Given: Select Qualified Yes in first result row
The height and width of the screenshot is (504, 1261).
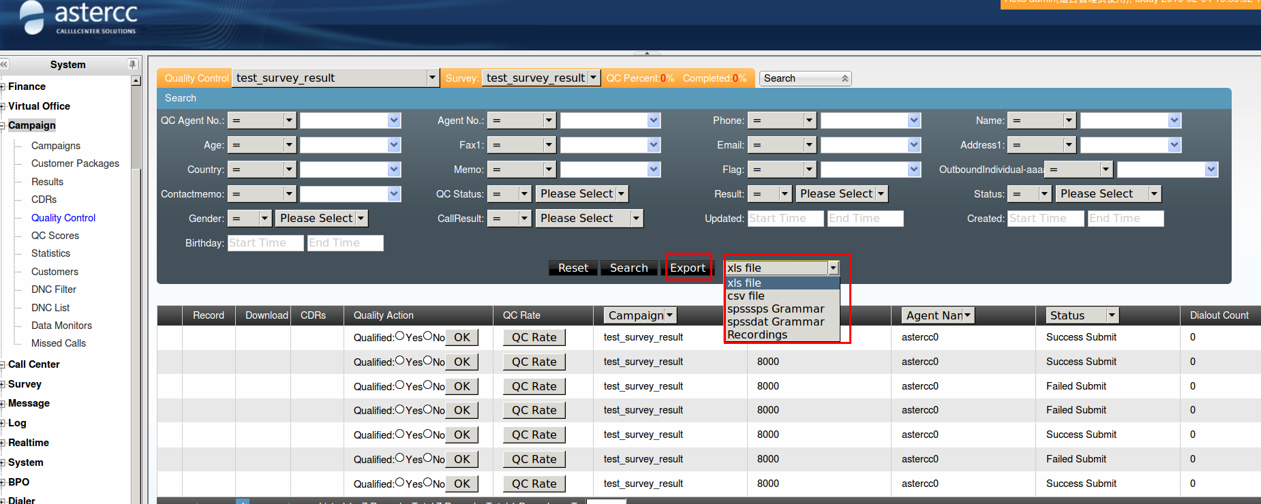Looking at the screenshot, I should 400,336.
